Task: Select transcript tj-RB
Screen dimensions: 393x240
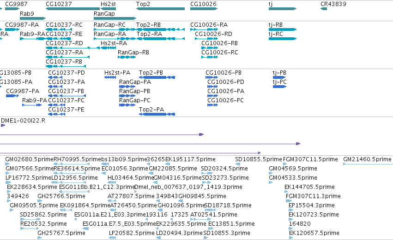Action: 283,29
